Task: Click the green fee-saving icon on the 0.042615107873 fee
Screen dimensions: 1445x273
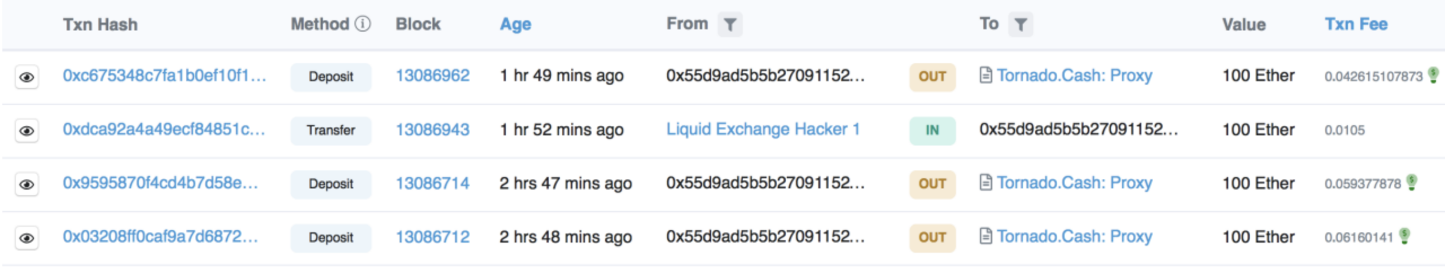Action: tap(1433, 75)
